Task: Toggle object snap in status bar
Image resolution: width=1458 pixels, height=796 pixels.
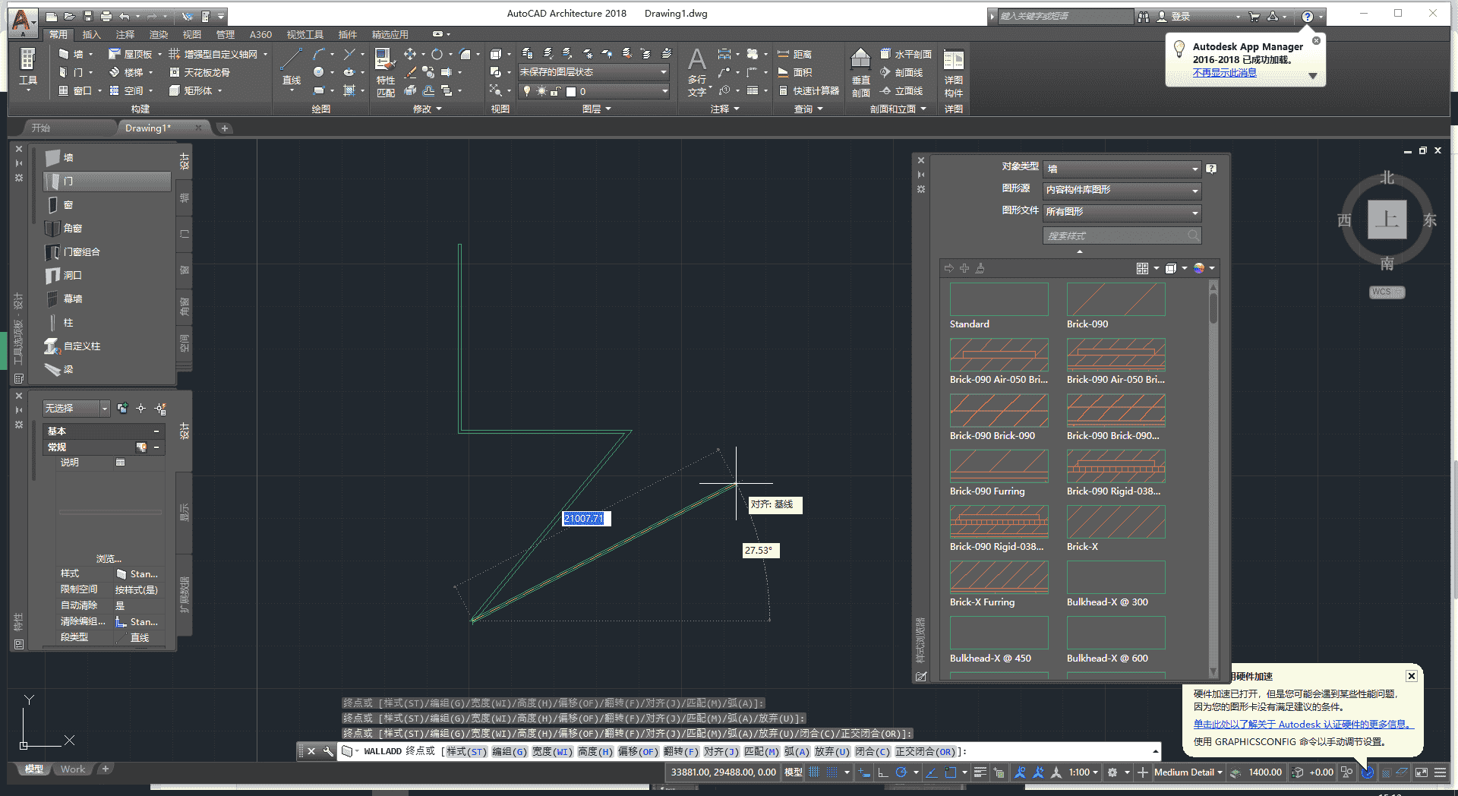Action: (951, 772)
